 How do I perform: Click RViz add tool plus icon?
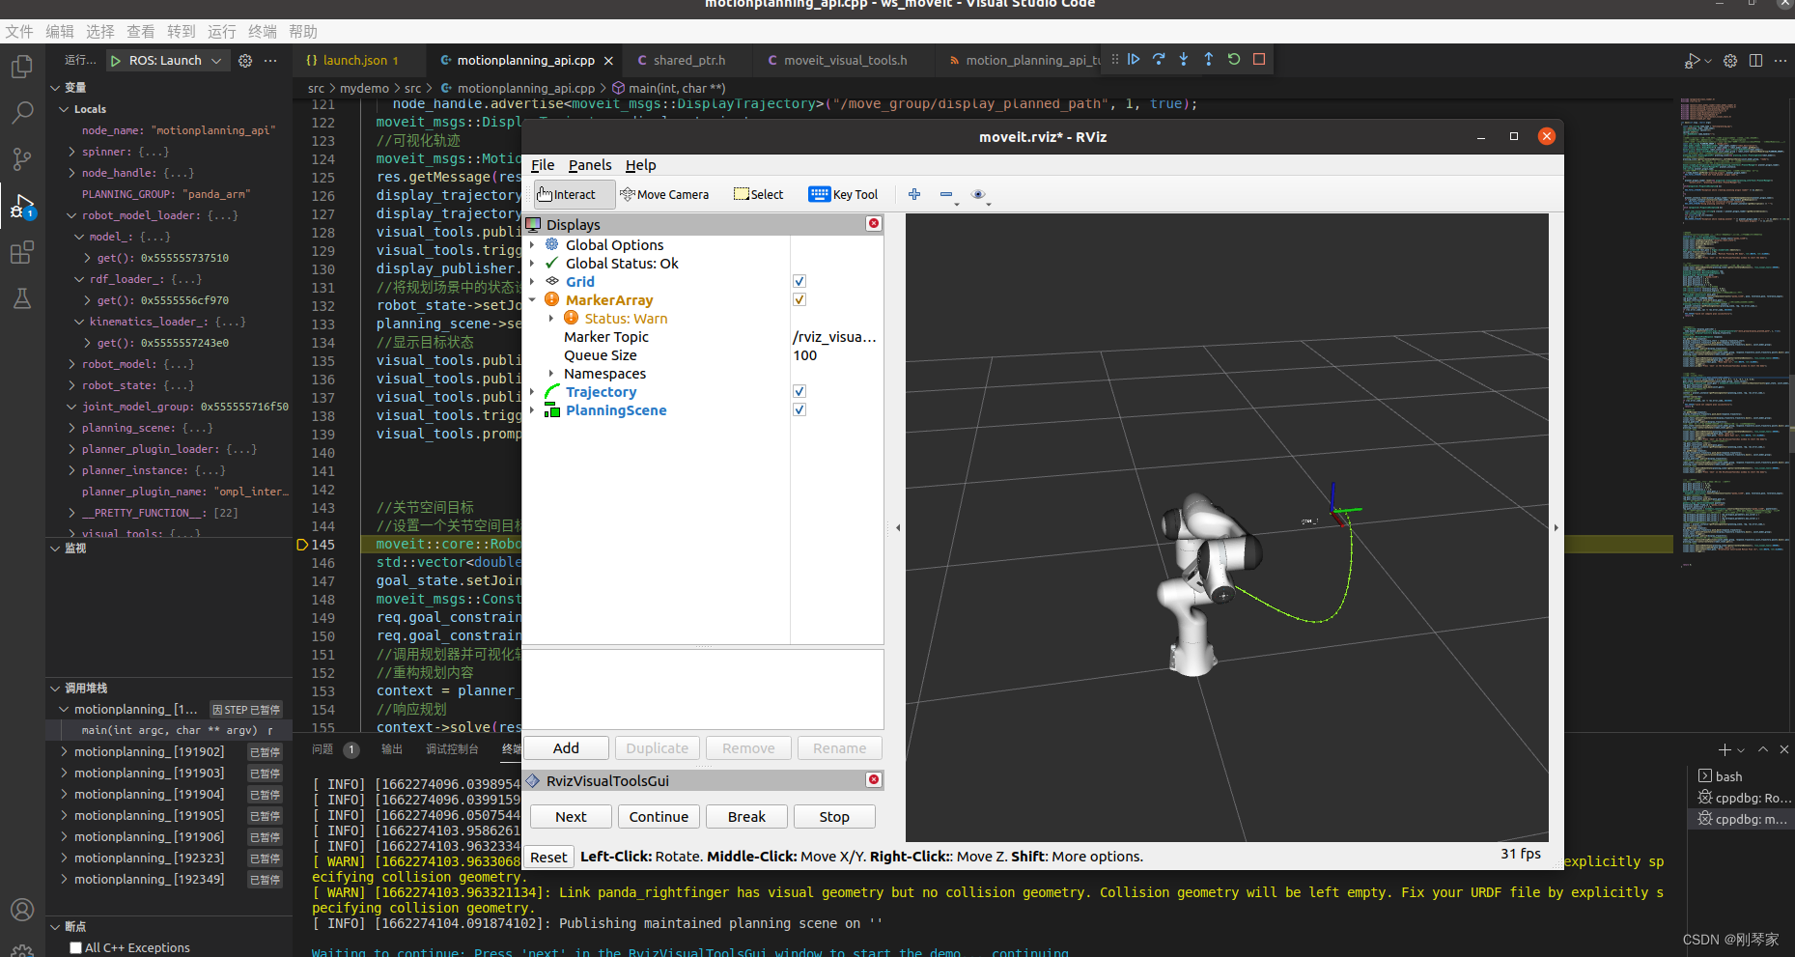[914, 194]
